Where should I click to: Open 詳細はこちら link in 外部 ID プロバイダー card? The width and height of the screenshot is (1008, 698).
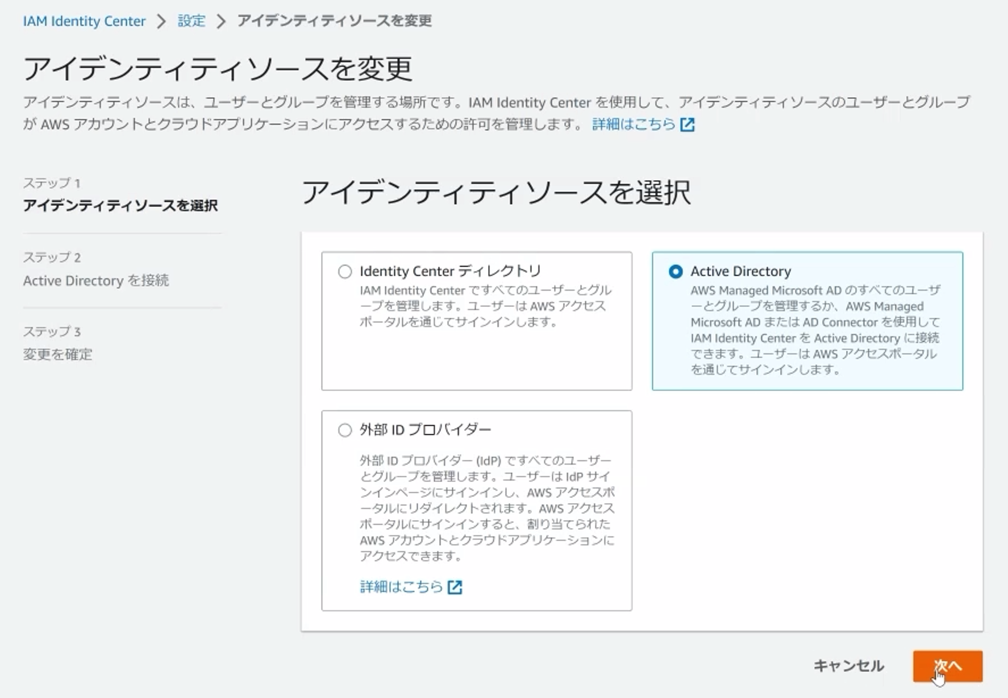(x=401, y=587)
